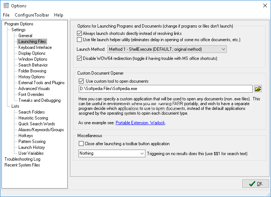Open Recent System Files page
Screen dimensions: 271x197
tap(22, 165)
